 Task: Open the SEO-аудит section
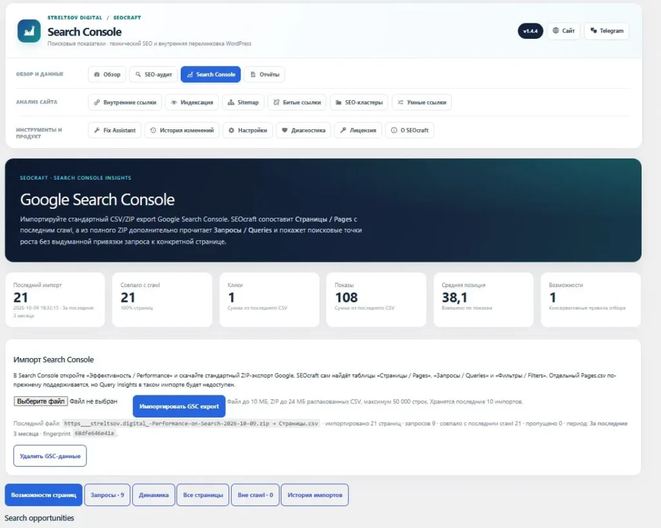point(154,74)
